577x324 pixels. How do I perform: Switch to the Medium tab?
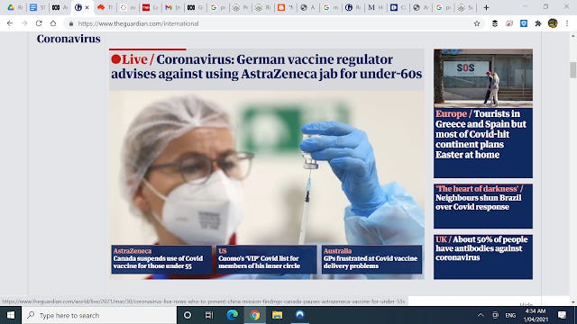tap(375, 7)
